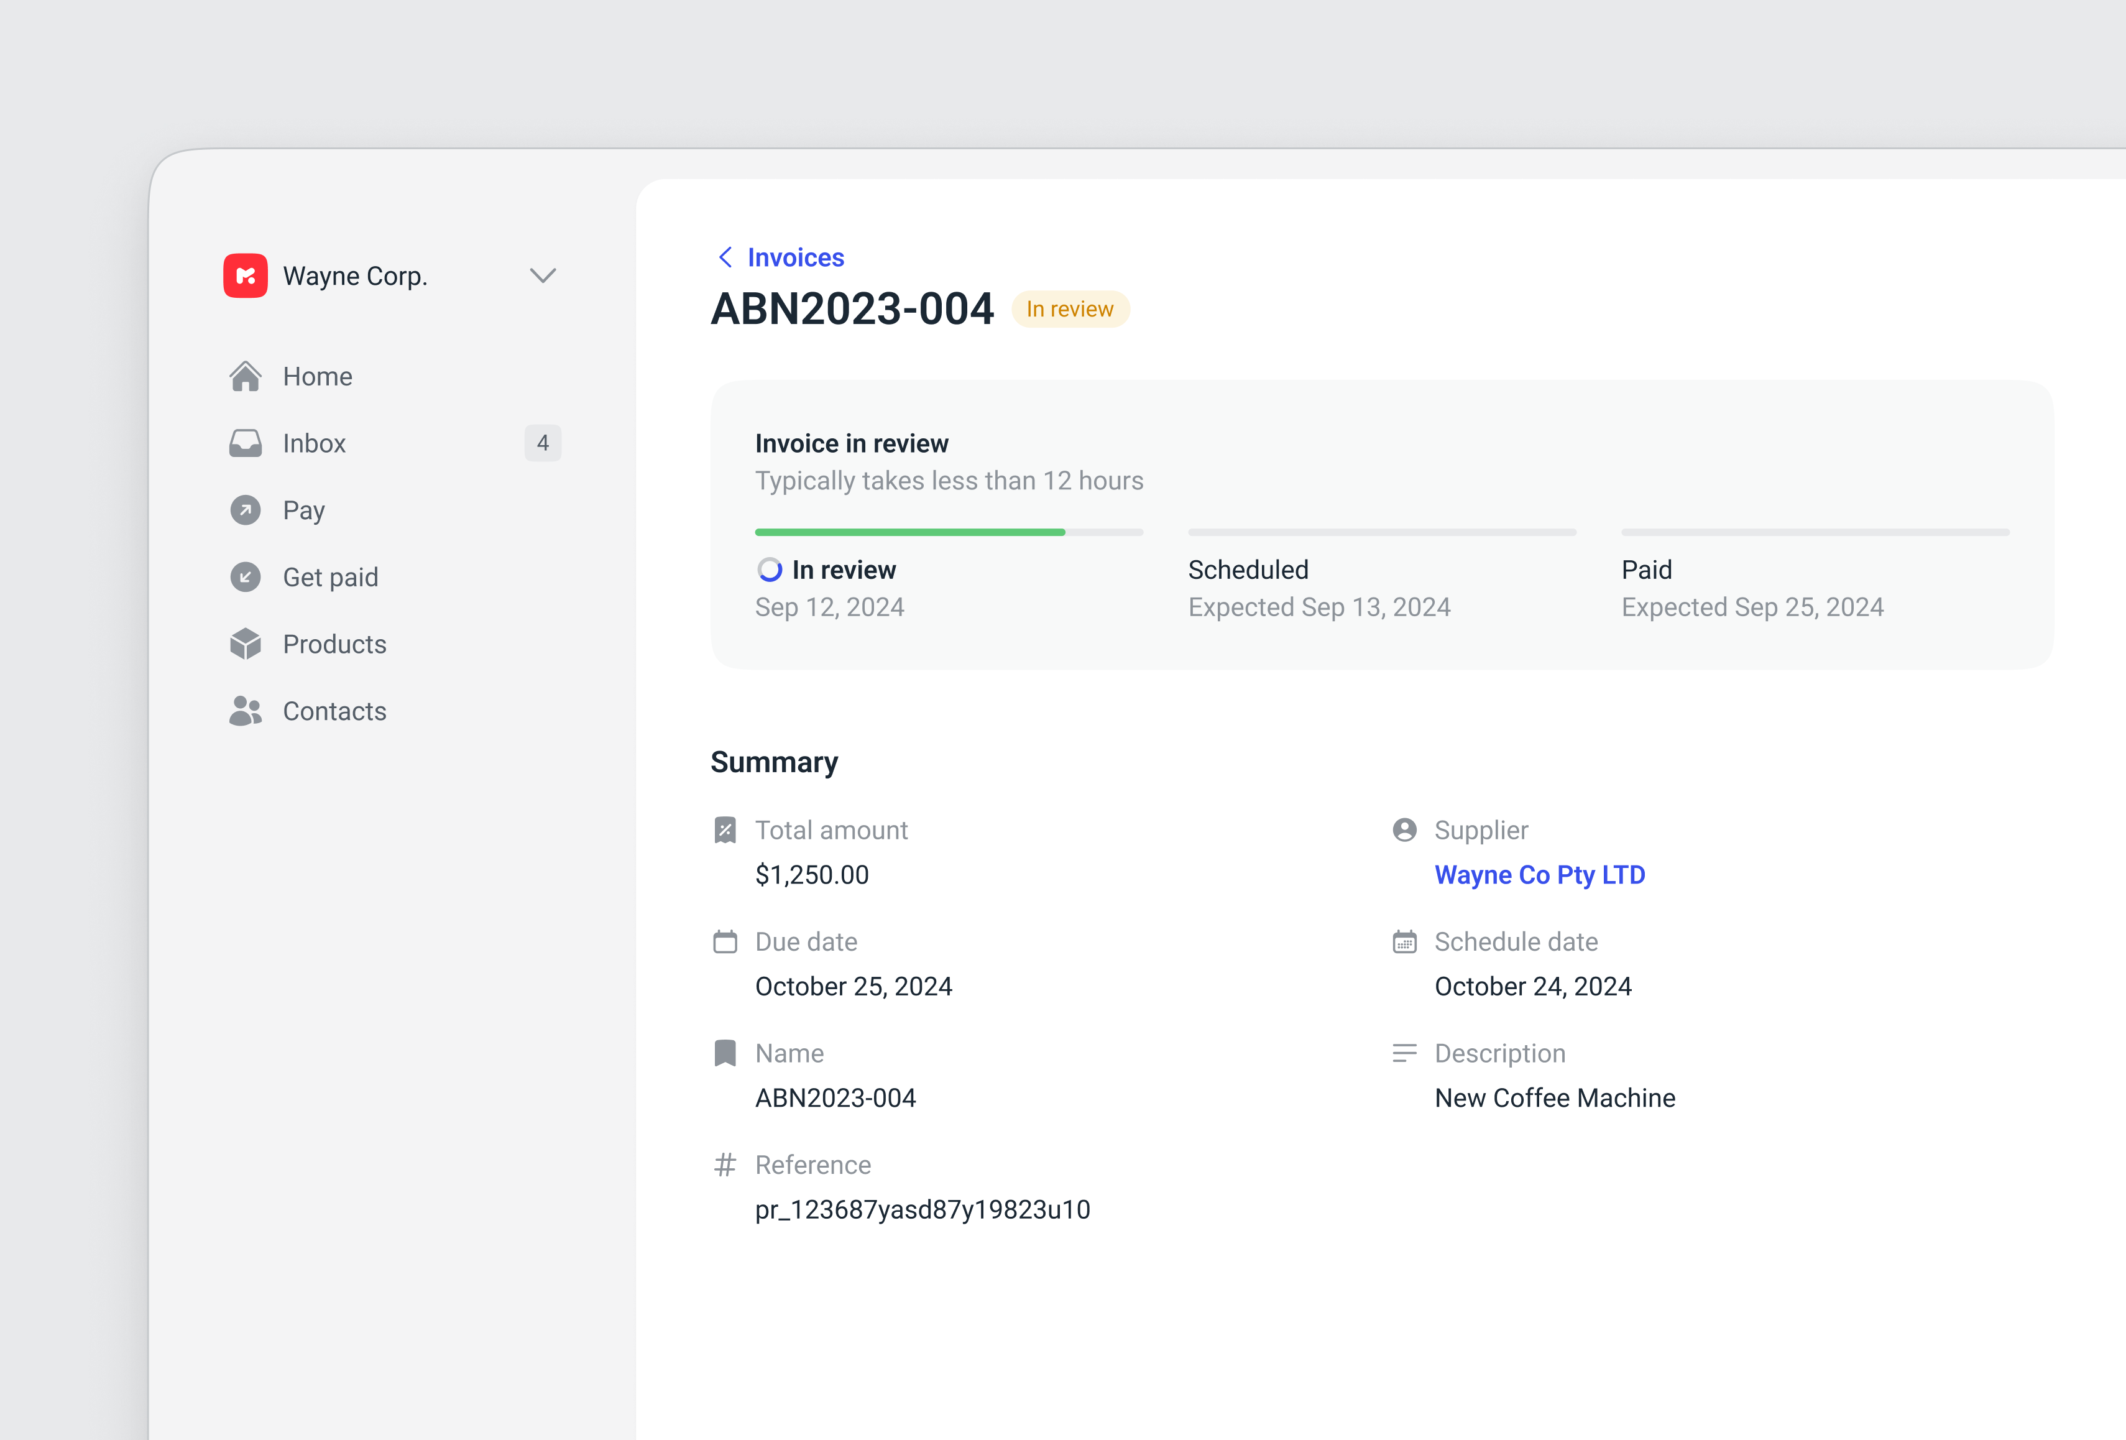Click the Invoice in review heading text
Image resolution: width=2126 pixels, height=1440 pixels.
click(x=852, y=444)
